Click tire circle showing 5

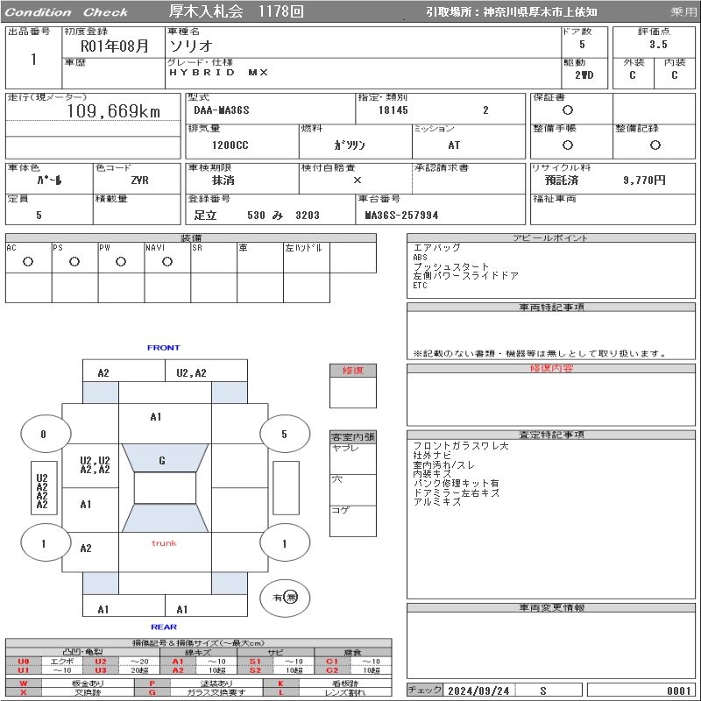285,434
